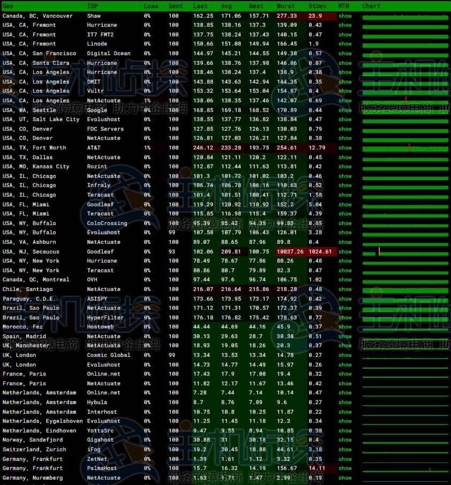Image resolution: width=451 pixels, height=485 pixels.
Task: Click the ISP column header
Action: (93, 6)
